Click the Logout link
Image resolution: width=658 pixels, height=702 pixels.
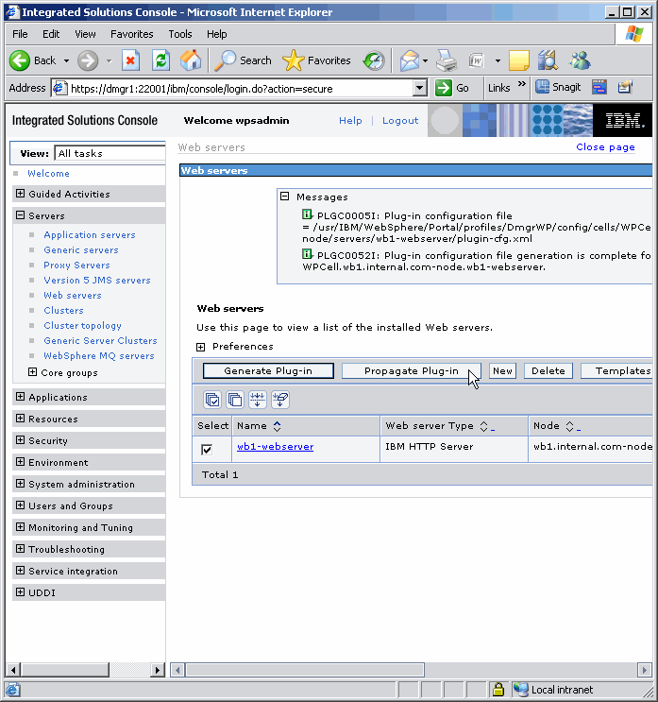[400, 121]
